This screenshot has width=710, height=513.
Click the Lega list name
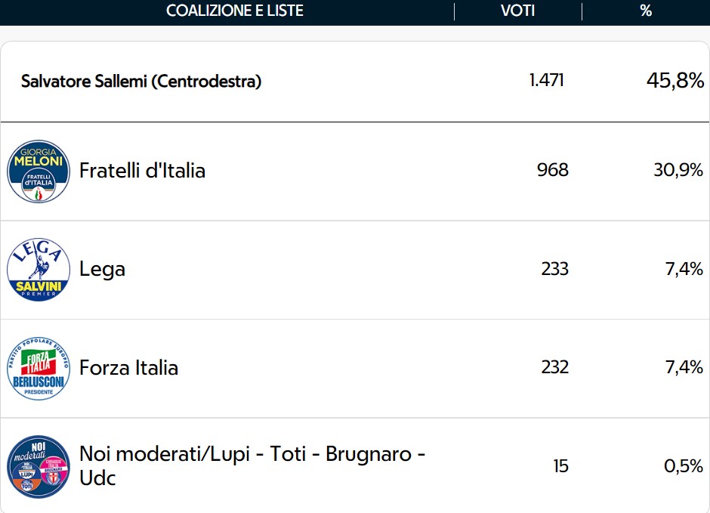[102, 270]
